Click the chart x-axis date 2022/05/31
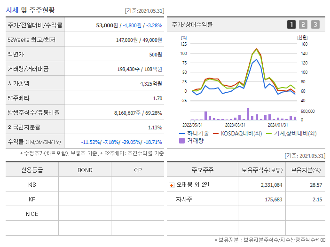This screenshot has width=330, height=247. (x=192, y=125)
